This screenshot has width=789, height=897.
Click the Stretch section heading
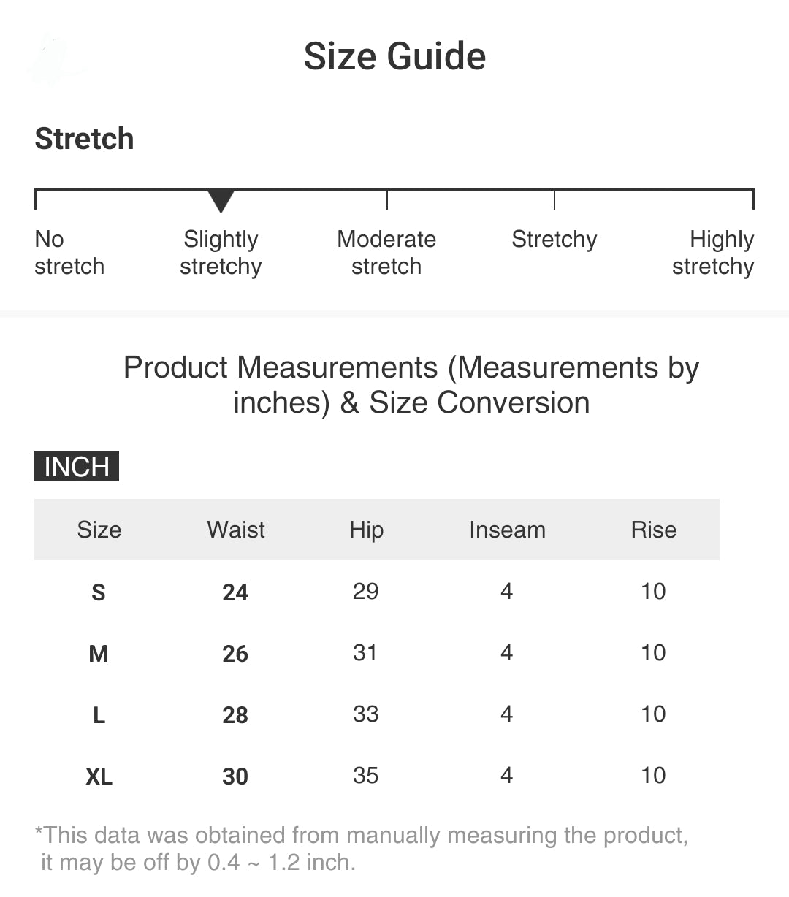84,139
